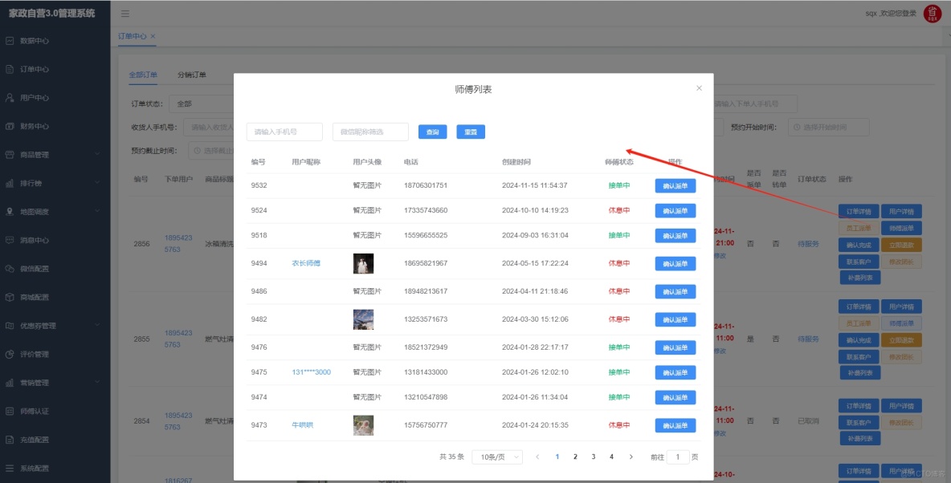Select the 地图调度 (Map Dispatch) sidebar icon
This screenshot has height=483, width=951.
point(36,212)
